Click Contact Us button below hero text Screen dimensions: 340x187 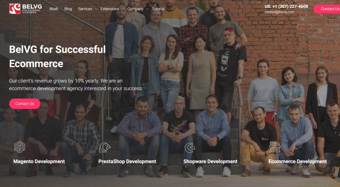25,104
